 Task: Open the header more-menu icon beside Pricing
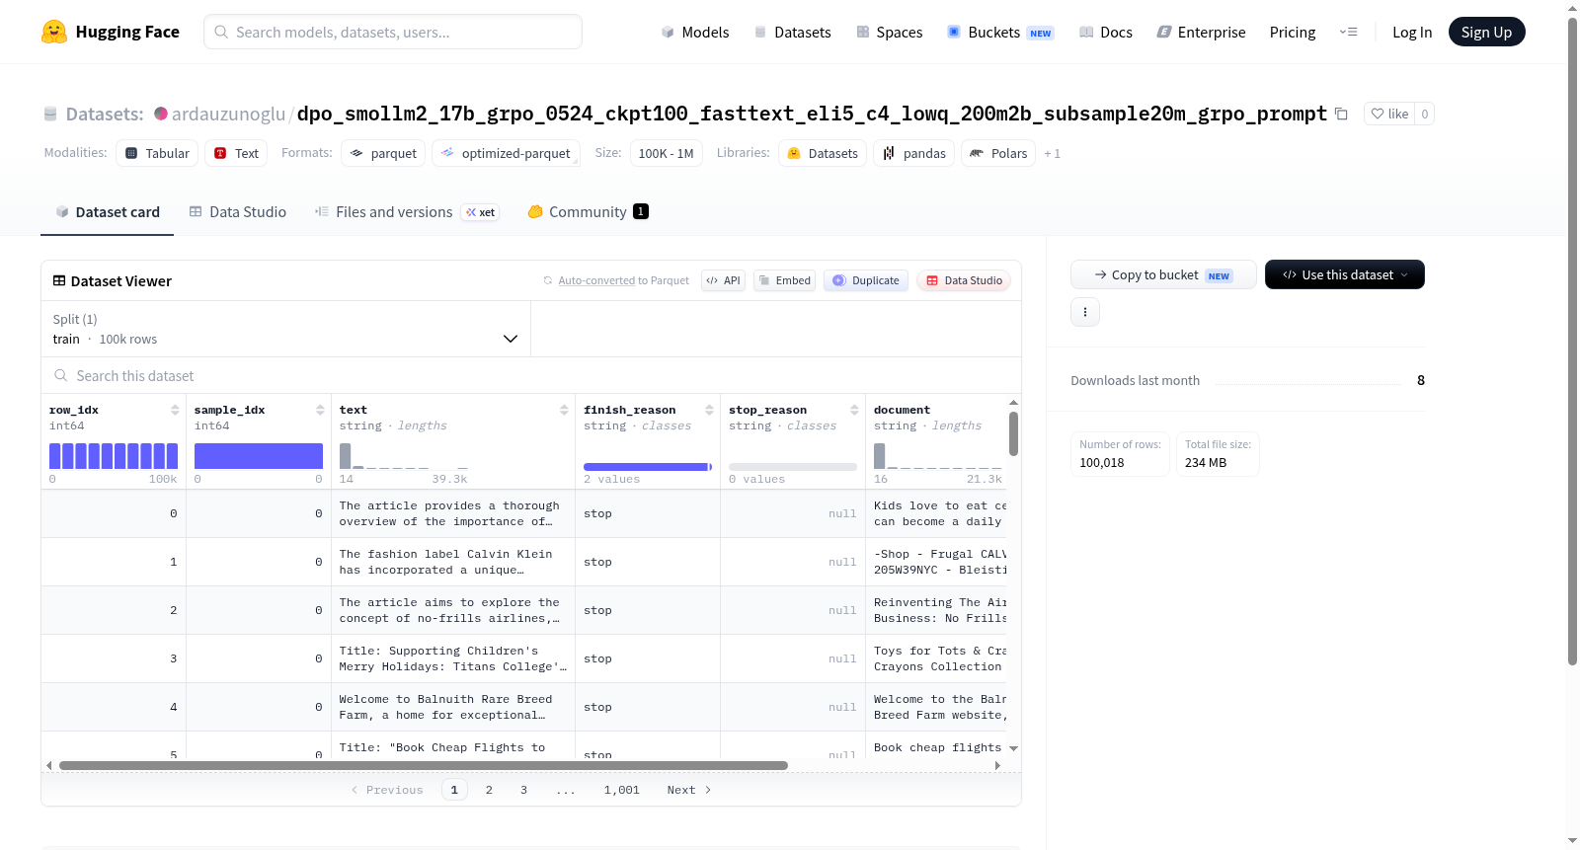(1348, 32)
